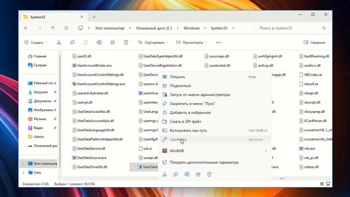Click the search magnifier icon
Screen dimensions: 350x197
(324, 28)
